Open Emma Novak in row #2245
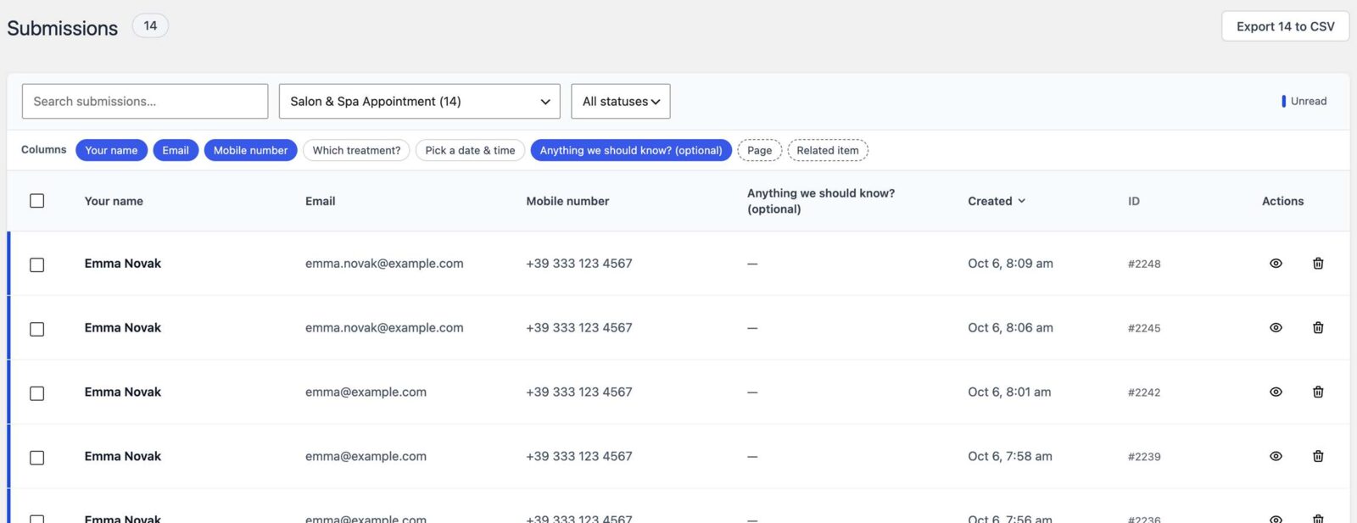The image size is (1357, 523). (123, 328)
